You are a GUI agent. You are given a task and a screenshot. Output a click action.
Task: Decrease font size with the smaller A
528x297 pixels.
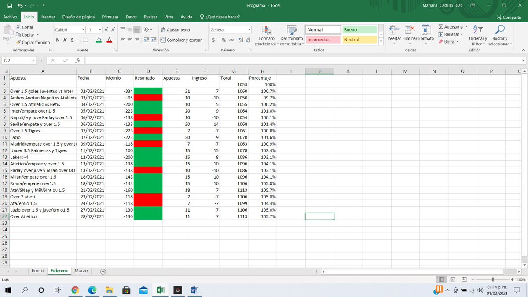point(113,30)
